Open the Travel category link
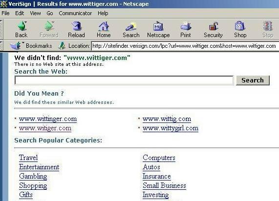 [28, 158]
